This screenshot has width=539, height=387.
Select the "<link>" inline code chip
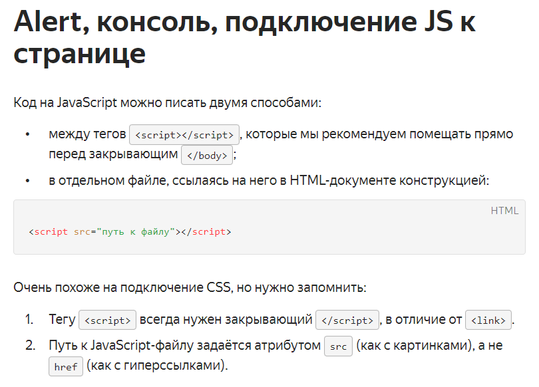[x=488, y=320]
